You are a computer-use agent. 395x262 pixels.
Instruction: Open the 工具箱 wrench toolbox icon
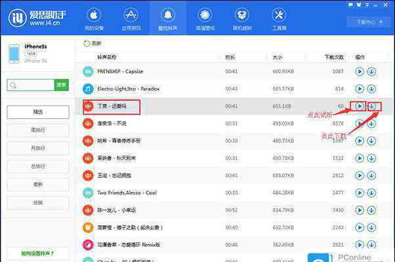(279, 19)
